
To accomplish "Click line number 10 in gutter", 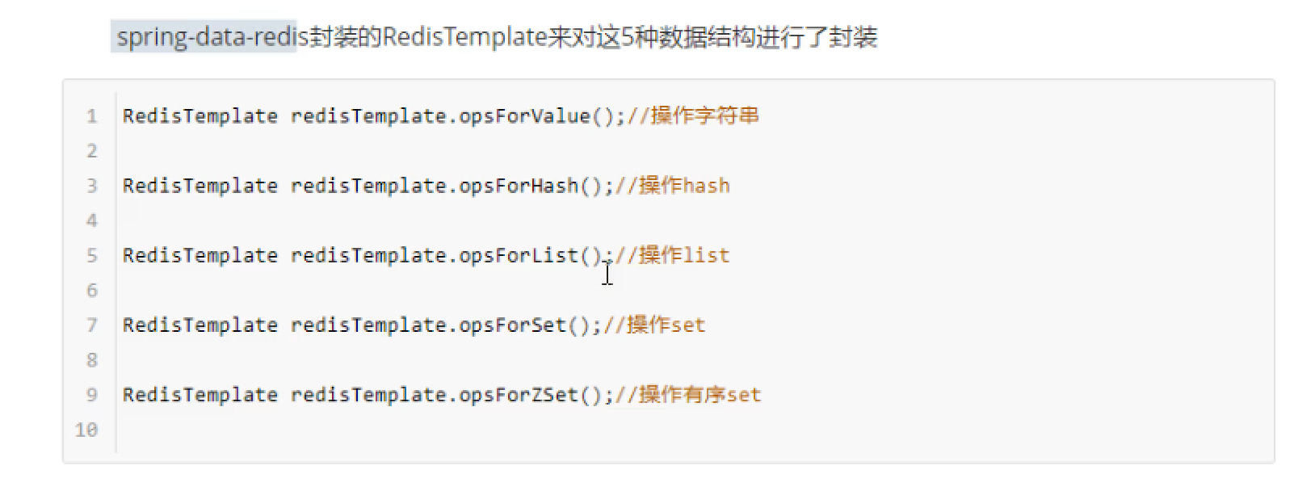I will coord(86,430).
